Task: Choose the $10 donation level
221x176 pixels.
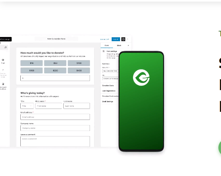Action: 32,63
